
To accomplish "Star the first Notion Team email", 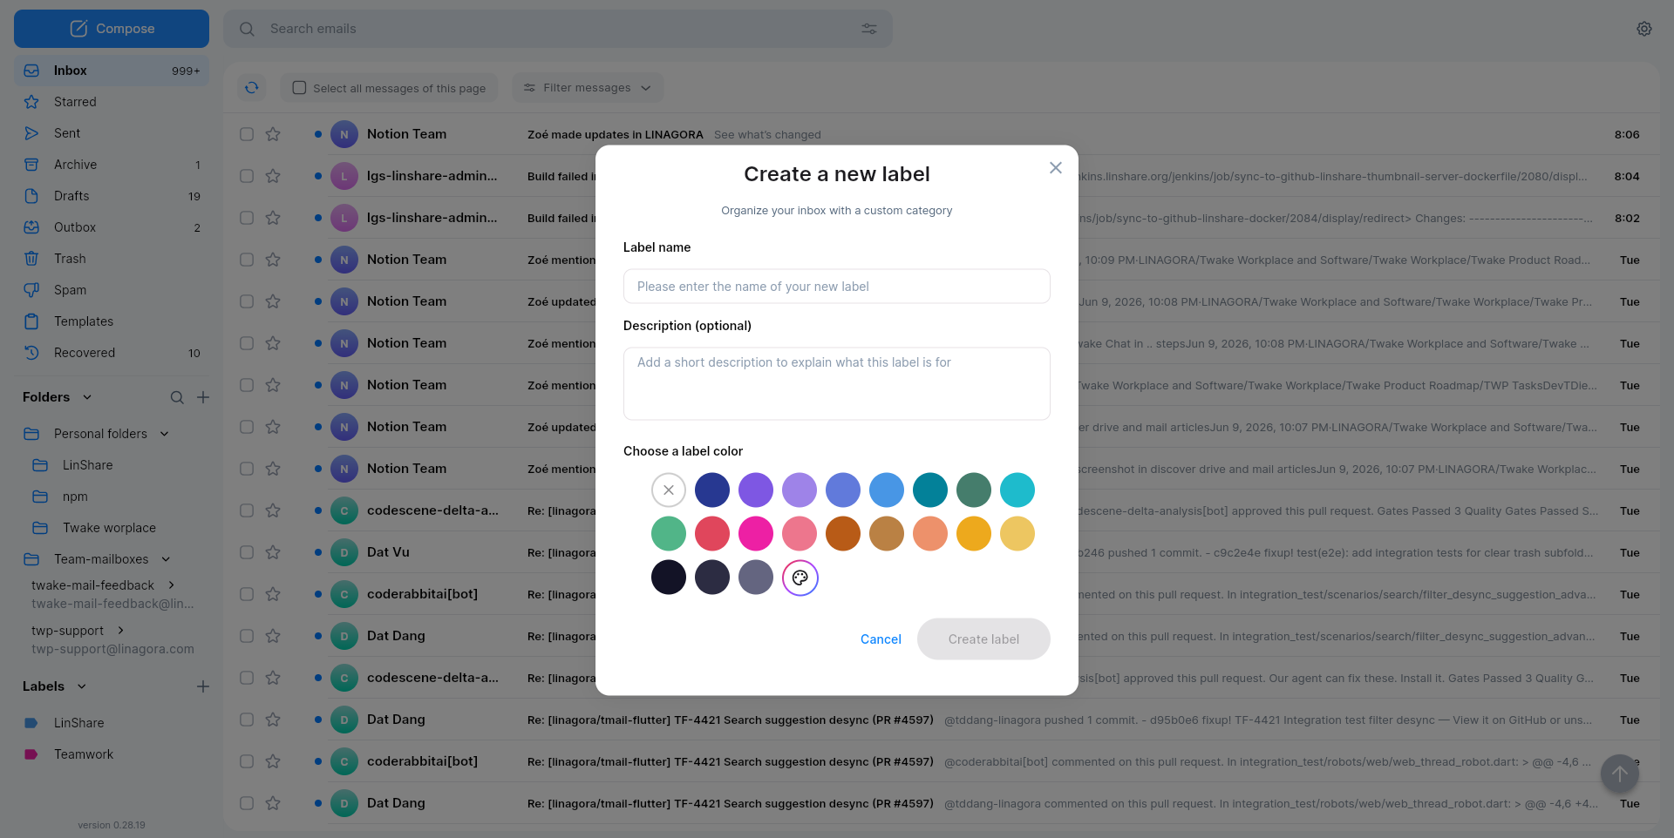I will (273, 134).
